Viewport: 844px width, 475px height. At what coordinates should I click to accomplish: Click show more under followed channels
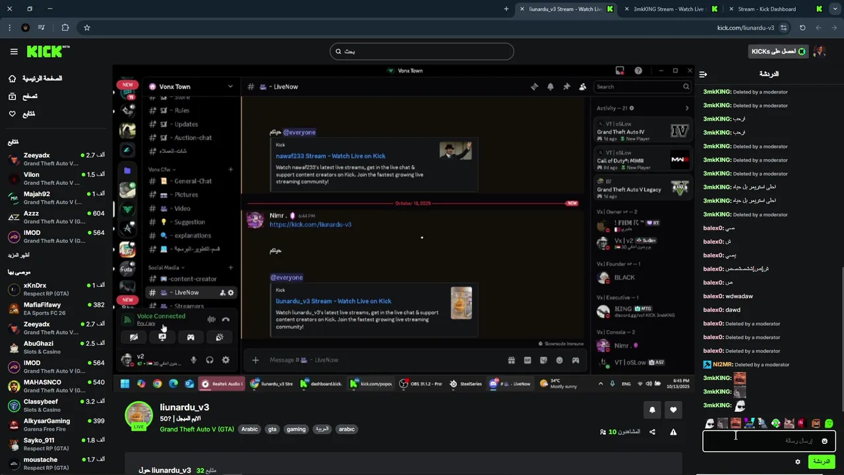click(x=18, y=255)
